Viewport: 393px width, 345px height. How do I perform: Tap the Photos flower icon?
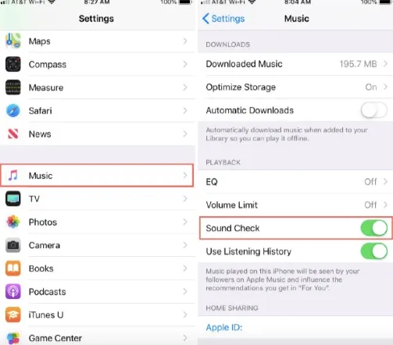click(x=13, y=222)
